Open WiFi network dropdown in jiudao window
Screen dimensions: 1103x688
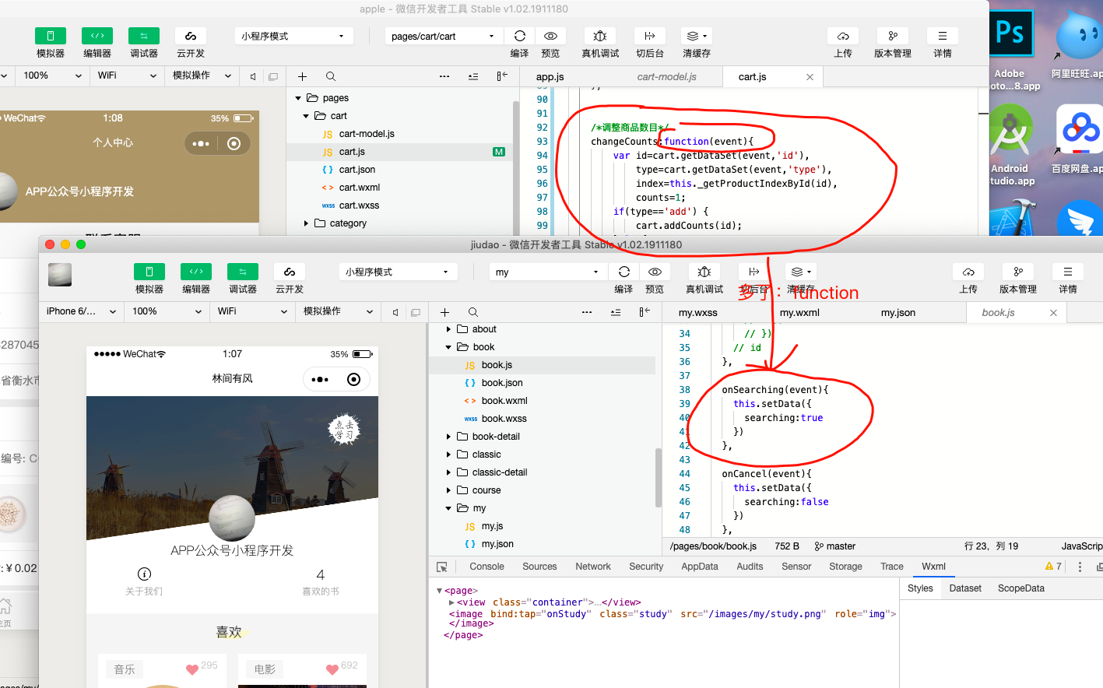tap(252, 311)
